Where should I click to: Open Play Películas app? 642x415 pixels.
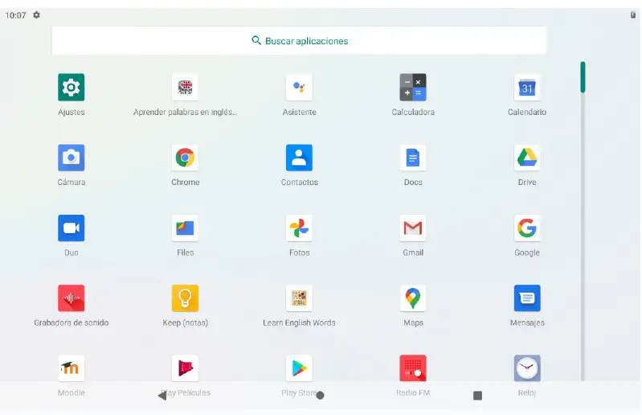coord(185,368)
